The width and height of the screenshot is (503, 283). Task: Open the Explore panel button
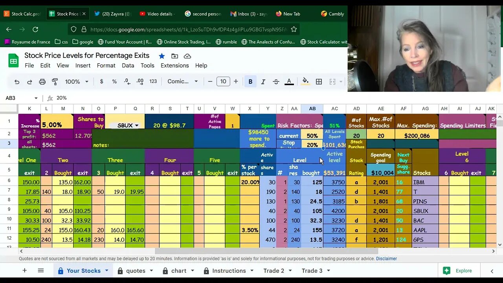[x=458, y=270]
